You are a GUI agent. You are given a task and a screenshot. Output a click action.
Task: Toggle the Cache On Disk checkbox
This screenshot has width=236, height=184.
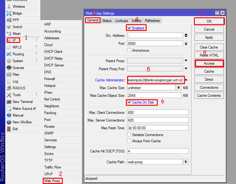click(x=129, y=102)
